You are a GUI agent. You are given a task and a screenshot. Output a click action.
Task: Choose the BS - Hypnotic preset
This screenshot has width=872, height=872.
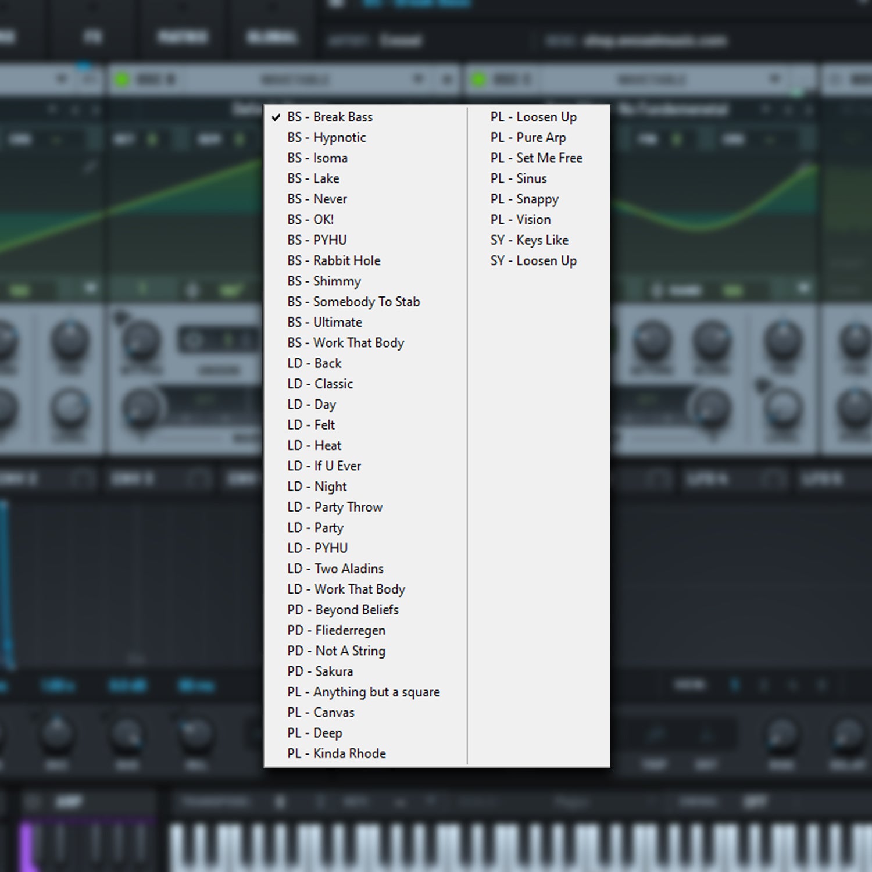[x=326, y=138]
